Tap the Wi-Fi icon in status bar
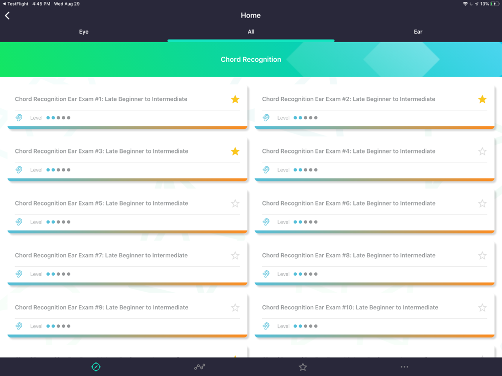The image size is (502, 376). point(465,4)
